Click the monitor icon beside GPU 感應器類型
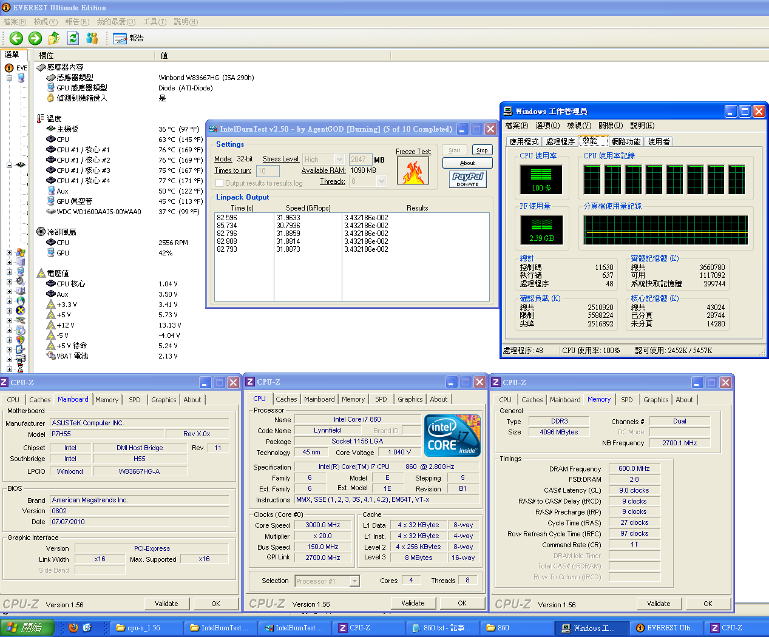The width and height of the screenshot is (769, 637). 51,87
